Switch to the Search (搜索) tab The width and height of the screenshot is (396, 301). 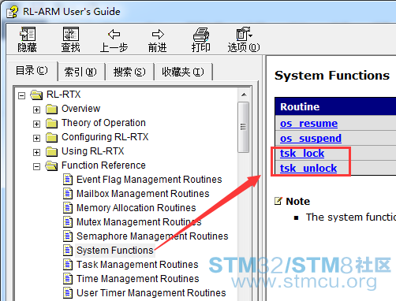(129, 72)
